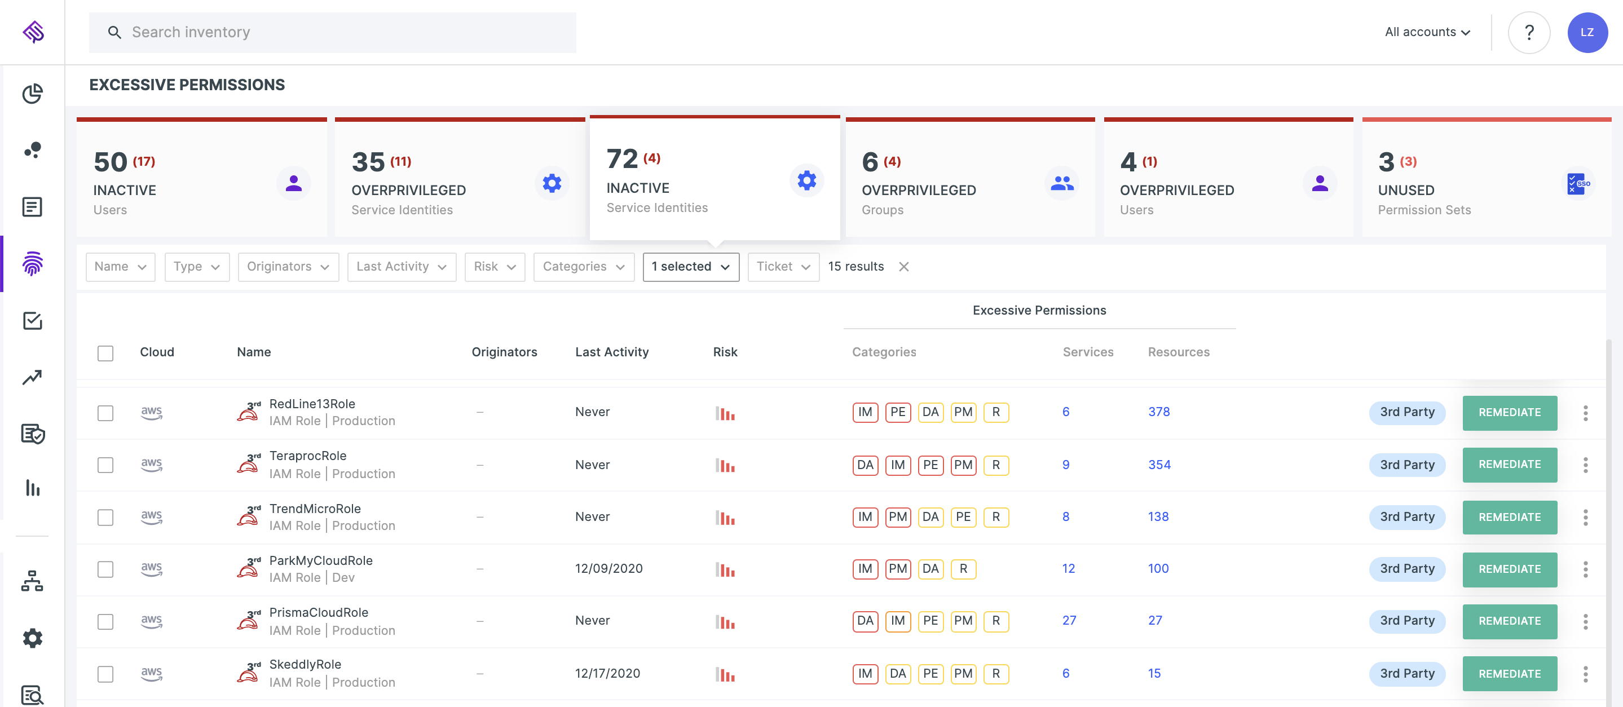Screen dimensions: 1623x707
Task: Select the 72 Inactive Service Identities card
Action: click(715, 178)
